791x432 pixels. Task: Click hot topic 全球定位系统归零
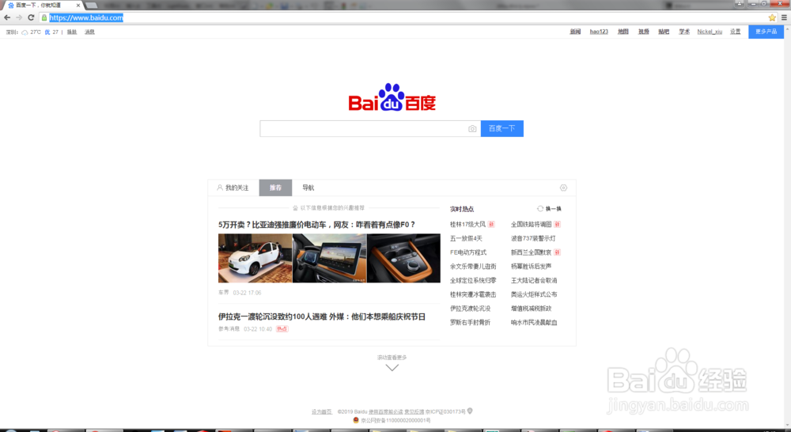pyautogui.click(x=473, y=280)
